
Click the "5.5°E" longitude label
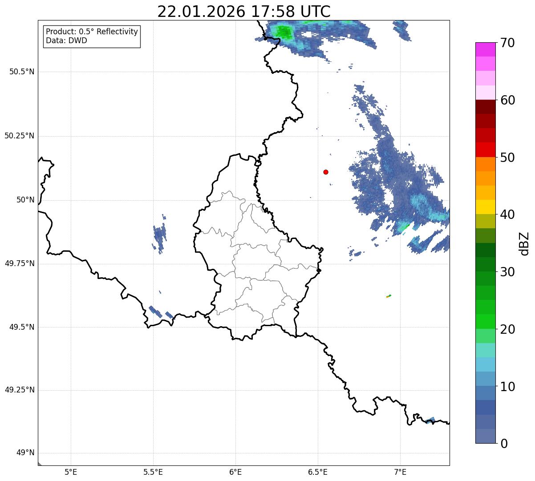click(x=153, y=472)
